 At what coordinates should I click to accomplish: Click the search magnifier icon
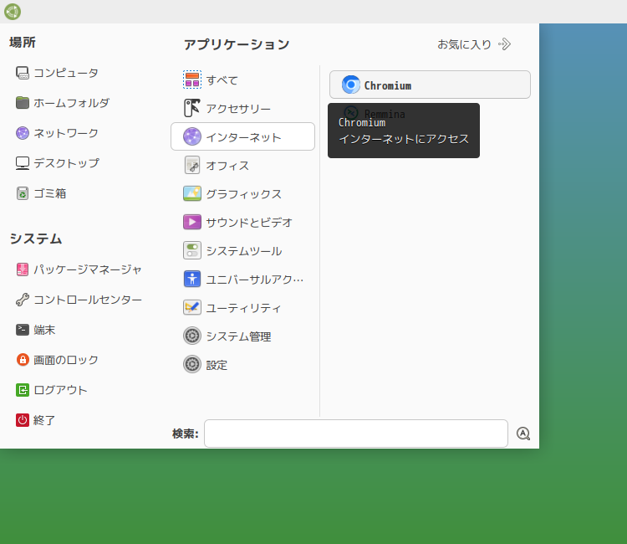[523, 434]
